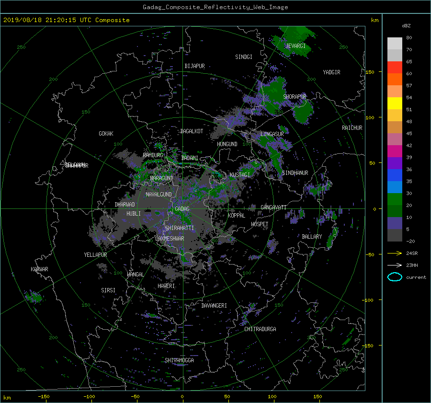
Task: Click the KUSTAGI label
Action: click(x=240, y=175)
